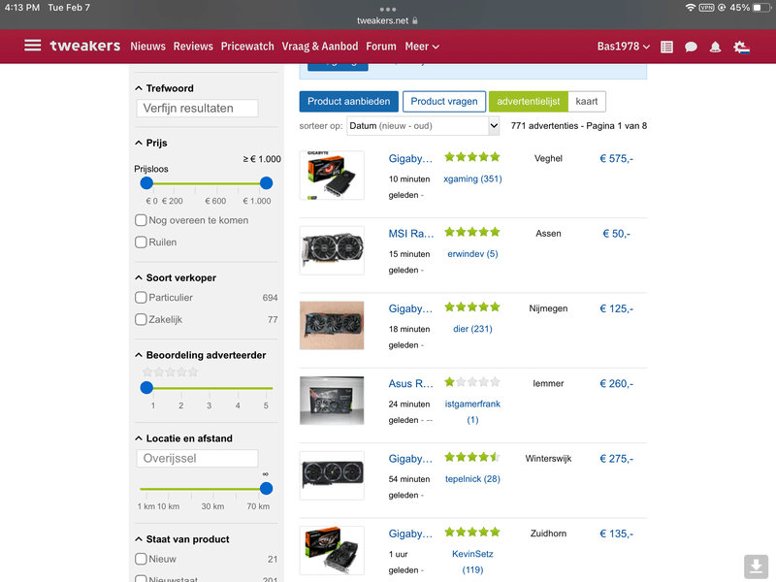This screenshot has width=776, height=582.
Task: Open the MSI Ra... listing title
Action: [410, 234]
